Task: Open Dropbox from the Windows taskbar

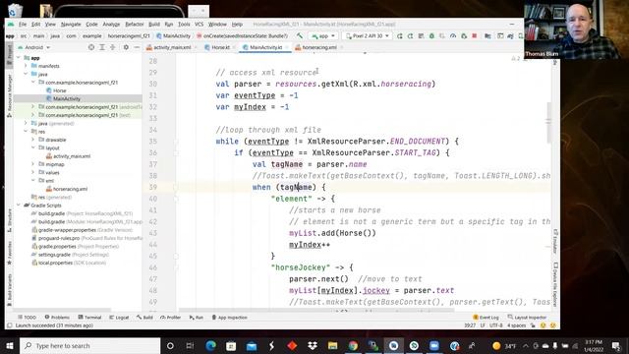Action: (313, 345)
